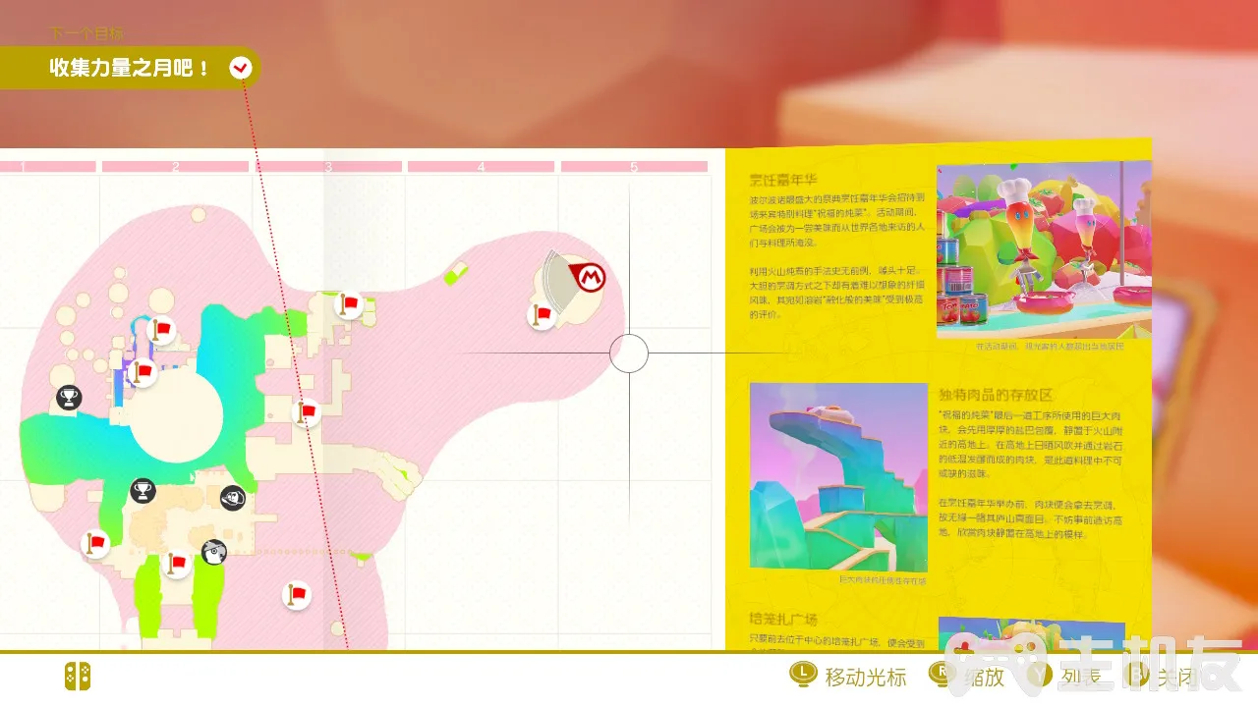Click the Joy-Con controller icon
1258x707 pixels.
coord(78,676)
